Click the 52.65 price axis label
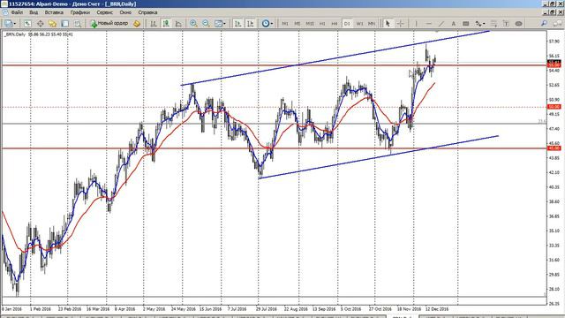 (554, 85)
